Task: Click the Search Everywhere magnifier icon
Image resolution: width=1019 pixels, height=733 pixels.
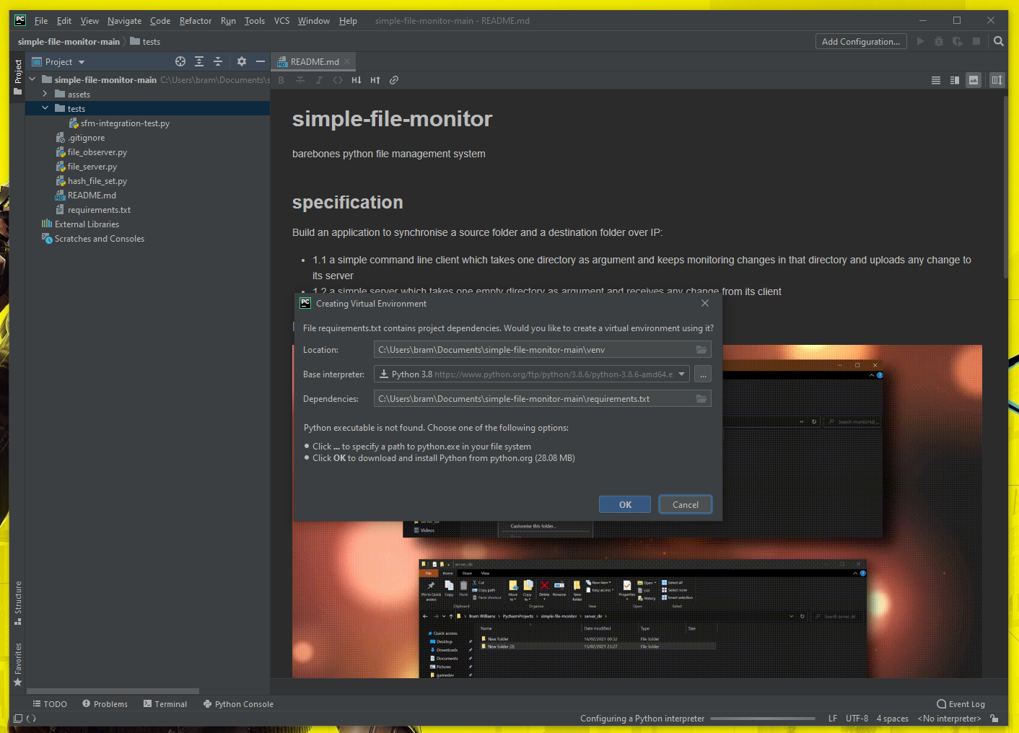Action: pos(999,42)
